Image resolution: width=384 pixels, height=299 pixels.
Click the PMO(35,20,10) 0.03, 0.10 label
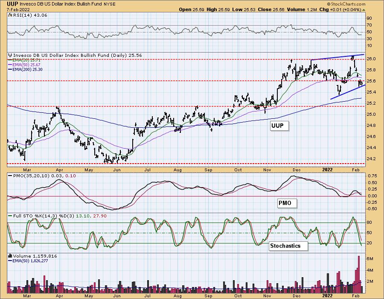[44, 176]
